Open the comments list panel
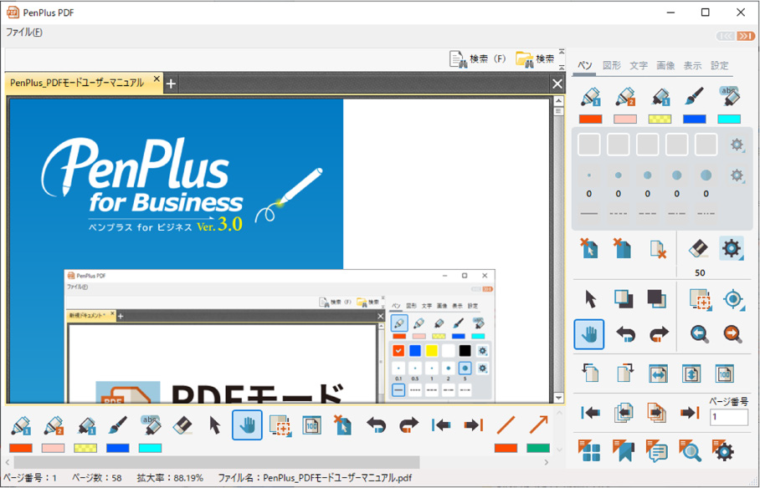Viewport: 760px width, 488px height. (x=657, y=450)
